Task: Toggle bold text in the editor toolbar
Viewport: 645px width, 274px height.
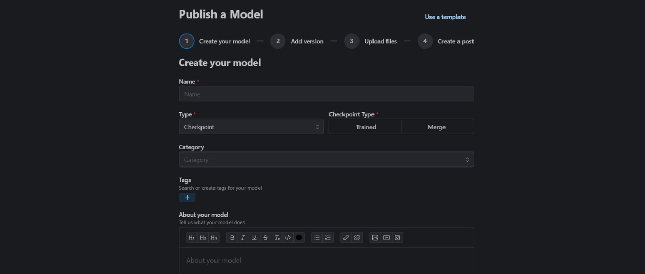Action: 232,238
